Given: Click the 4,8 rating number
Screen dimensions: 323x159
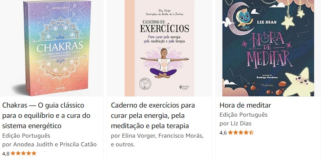Looking at the screenshot, I should (x=6, y=153).
